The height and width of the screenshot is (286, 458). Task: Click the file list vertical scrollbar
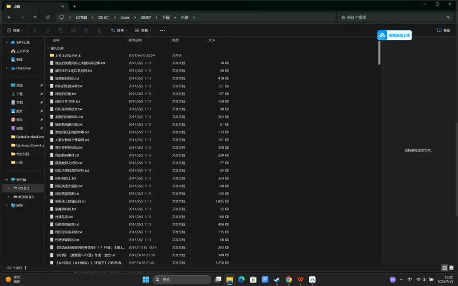(379, 53)
